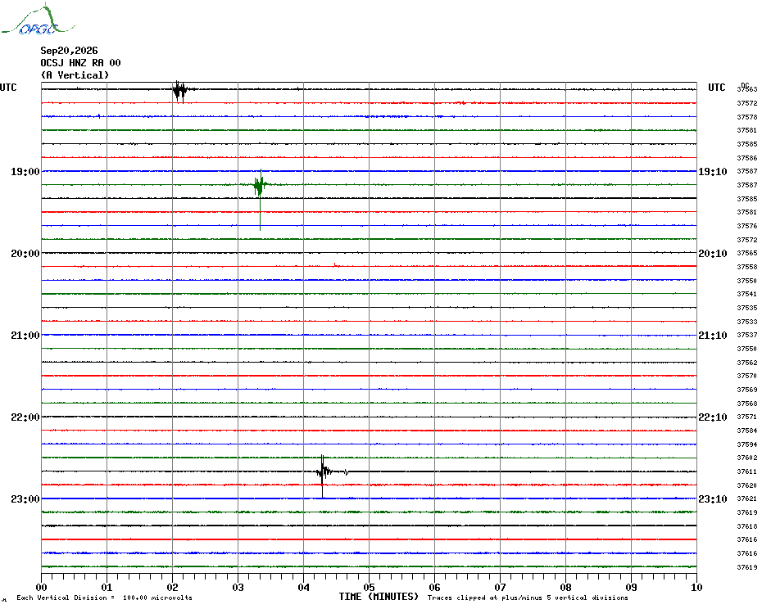The height and width of the screenshot is (609, 762).
Task: Click the 00 minute tick on axis
Action: (x=41, y=587)
